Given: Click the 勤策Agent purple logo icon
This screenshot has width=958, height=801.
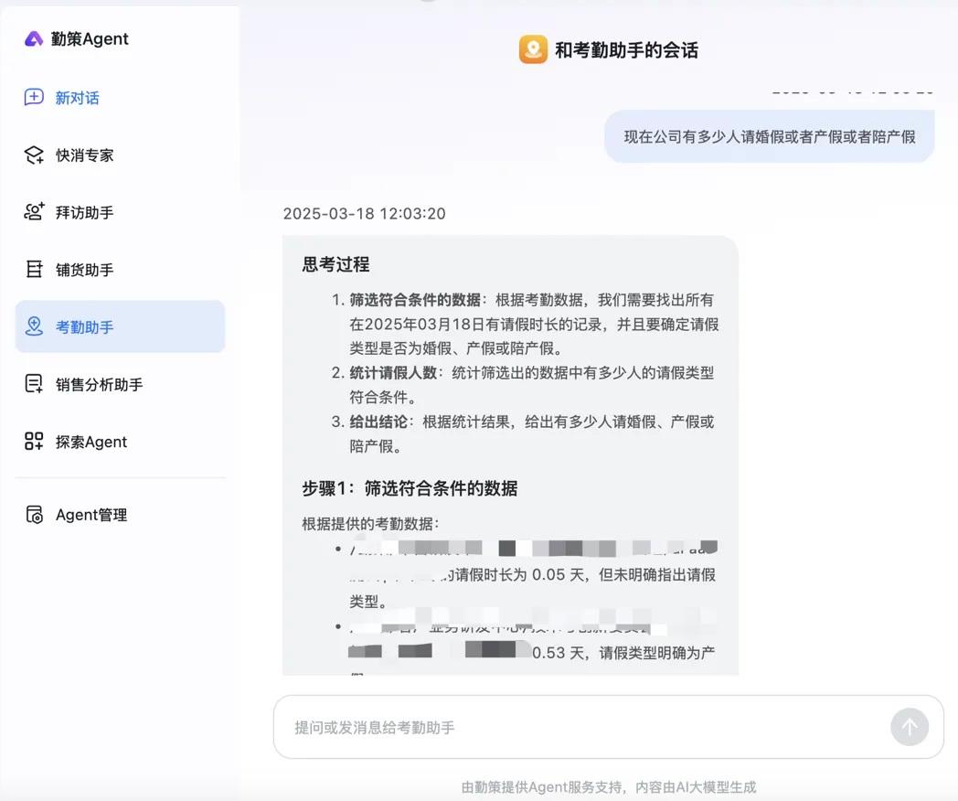Looking at the screenshot, I should coord(34,38).
